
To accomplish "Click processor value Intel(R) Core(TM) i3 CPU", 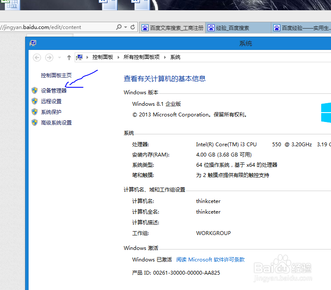I will click(226, 145).
